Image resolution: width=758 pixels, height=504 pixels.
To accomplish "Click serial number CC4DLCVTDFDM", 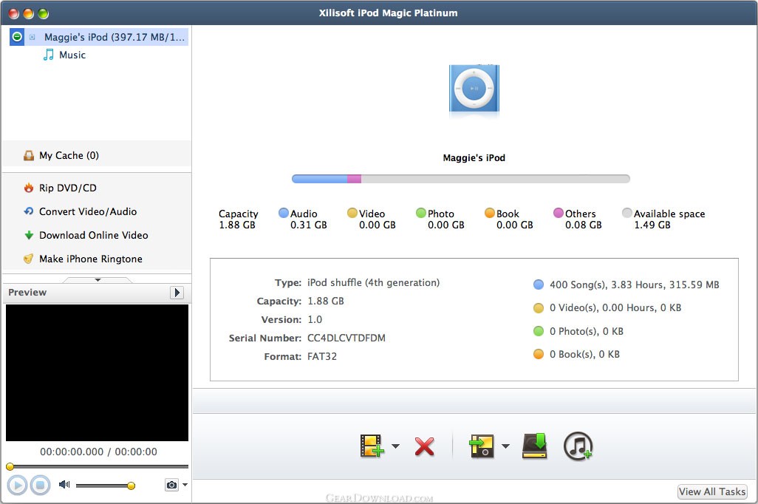I will [x=346, y=338].
